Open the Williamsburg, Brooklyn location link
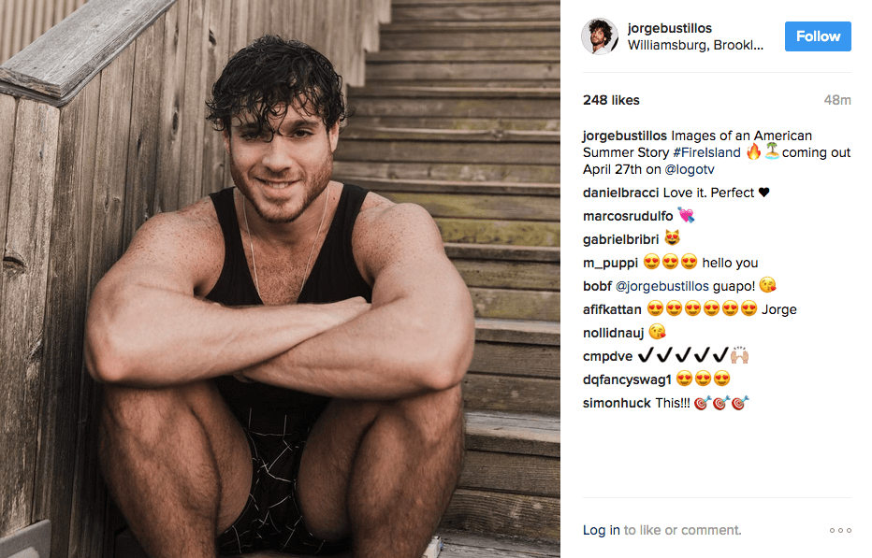Image resolution: width=872 pixels, height=558 pixels. tap(696, 46)
